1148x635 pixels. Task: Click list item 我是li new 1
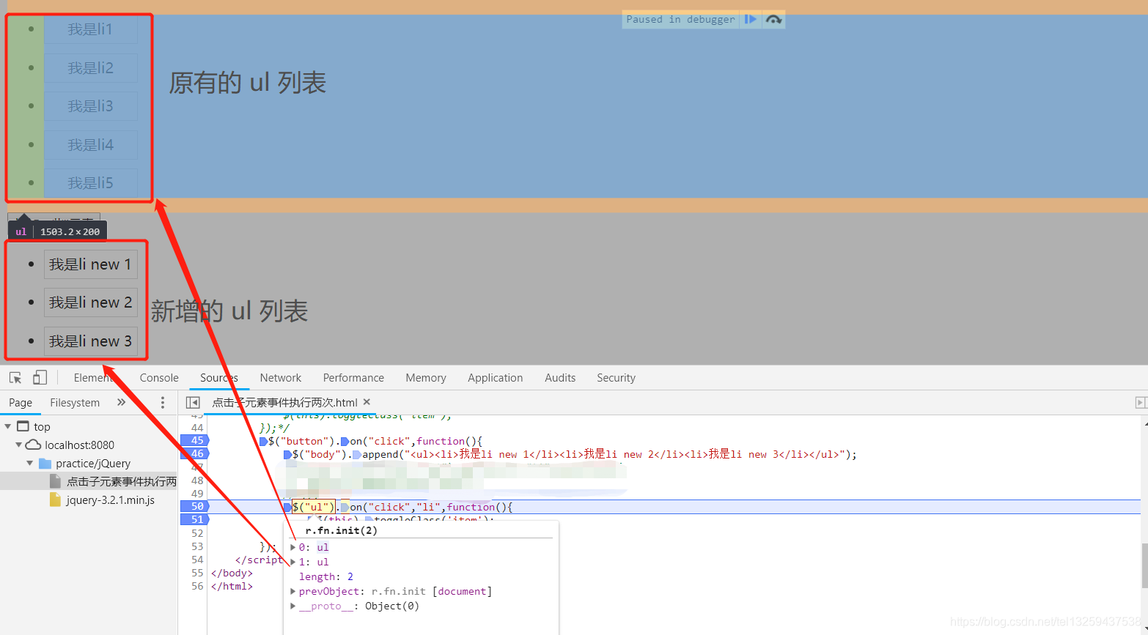point(90,264)
